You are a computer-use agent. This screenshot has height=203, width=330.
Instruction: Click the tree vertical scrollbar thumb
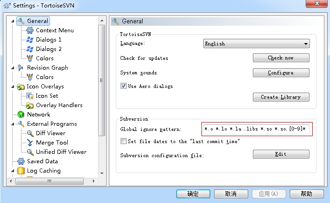click(x=102, y=80)
